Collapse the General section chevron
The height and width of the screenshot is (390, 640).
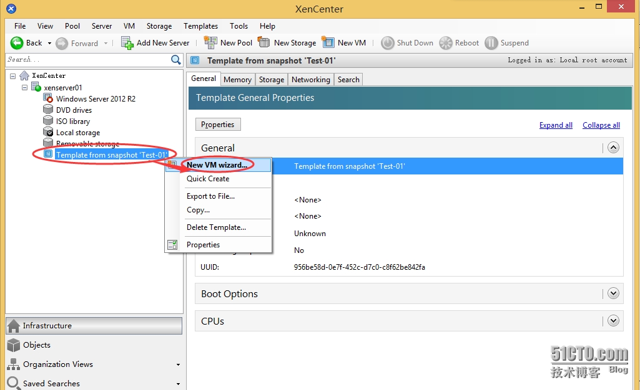tap(613, 148)
